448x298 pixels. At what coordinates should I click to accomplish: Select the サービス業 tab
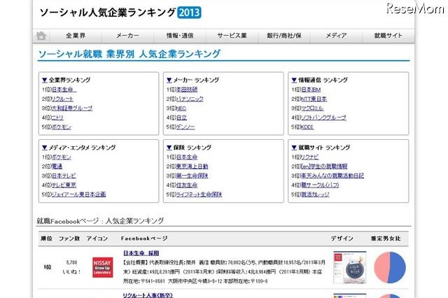tap(232, 36)
